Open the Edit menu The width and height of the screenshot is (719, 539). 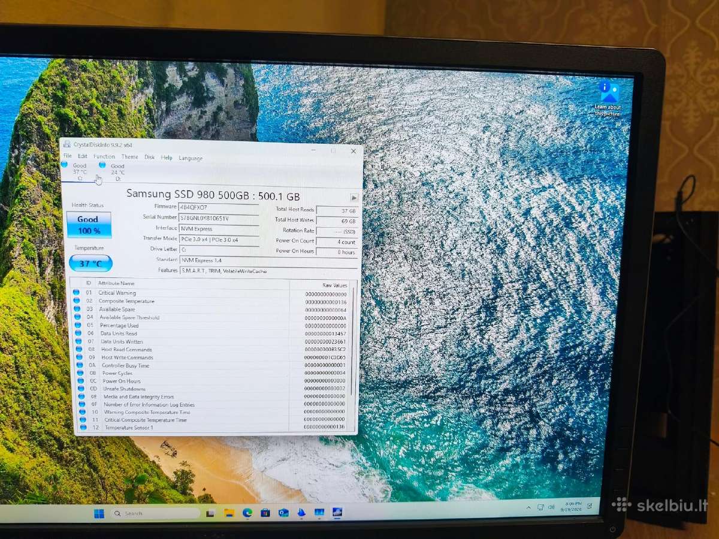pyautogui.click(x=82, y=156)
